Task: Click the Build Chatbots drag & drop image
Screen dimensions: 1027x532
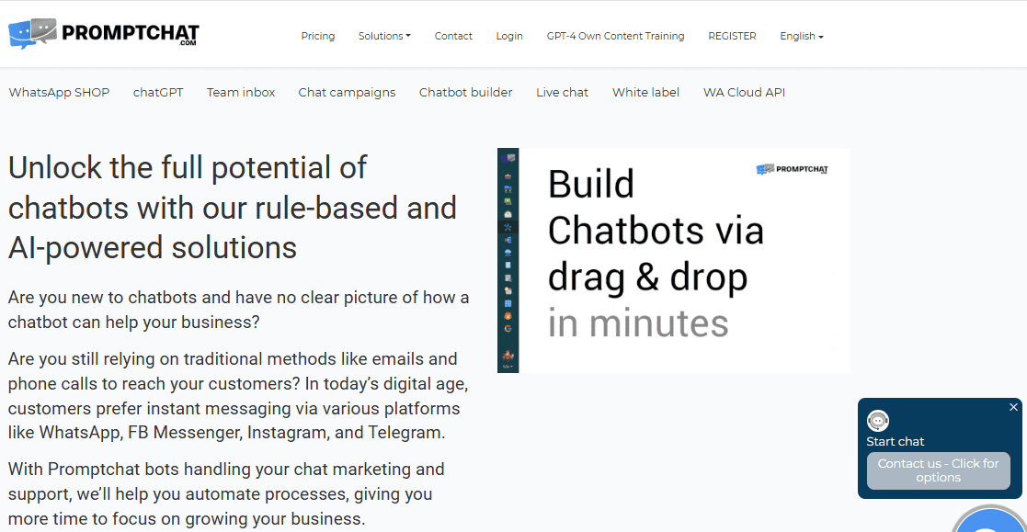Action: coord(674,260)
